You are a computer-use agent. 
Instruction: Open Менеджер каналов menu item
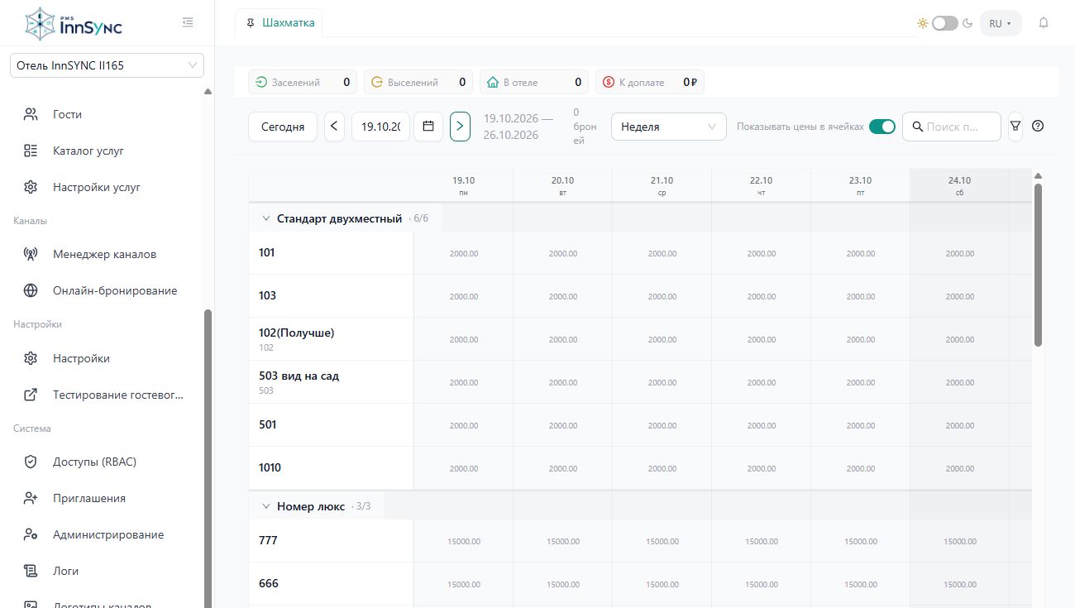[x=103, y=254]
